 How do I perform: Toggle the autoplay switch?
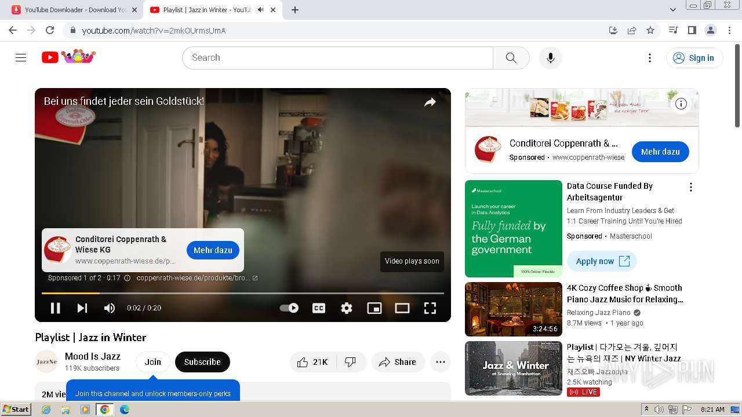coord(289,308)
